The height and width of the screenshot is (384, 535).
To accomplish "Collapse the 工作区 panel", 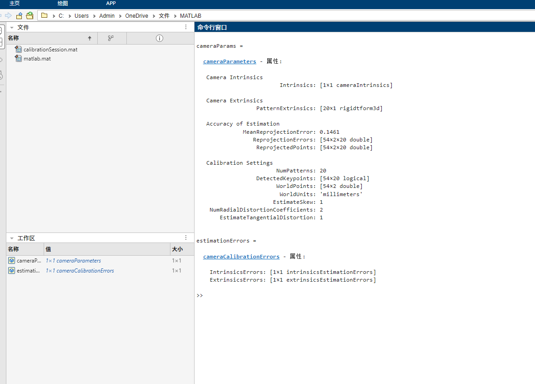I will point(12,238).
